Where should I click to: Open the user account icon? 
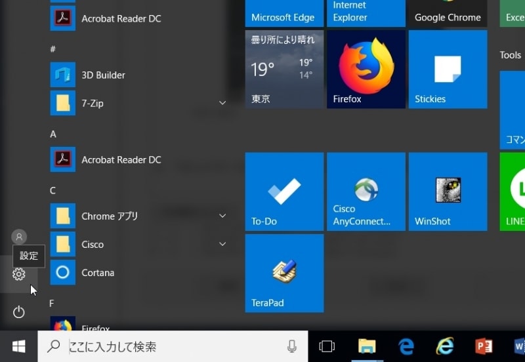[19, 237]
